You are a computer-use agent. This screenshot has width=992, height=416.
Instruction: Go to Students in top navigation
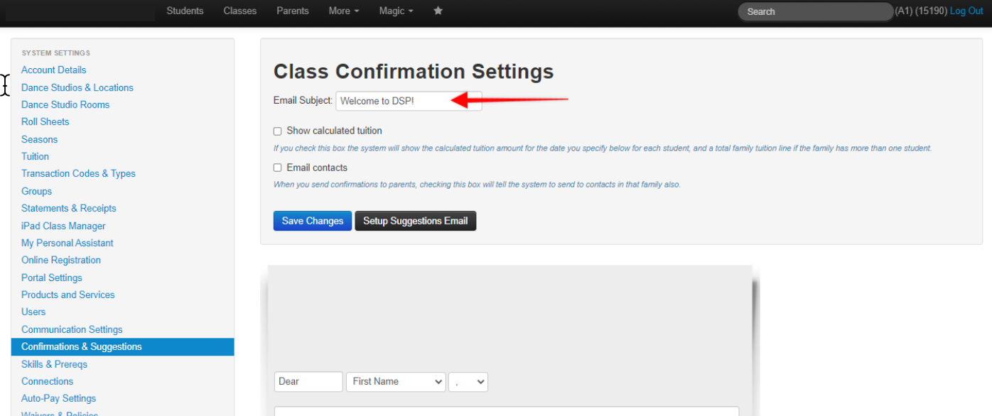pyautogui.click(x=185, y=11)
